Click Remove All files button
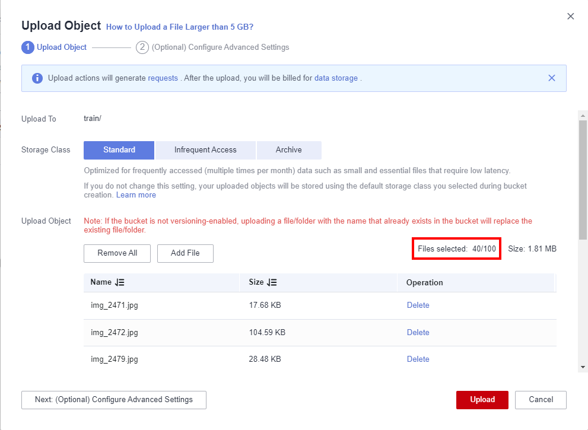The height and width of the screenshot is (430, 588). (117, 253)
